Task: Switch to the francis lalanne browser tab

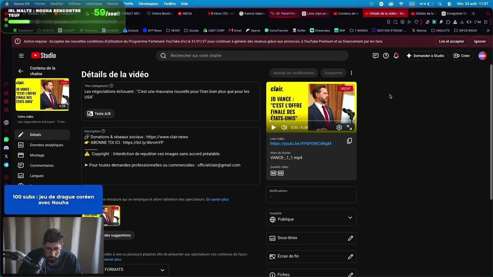Action: 252,13
